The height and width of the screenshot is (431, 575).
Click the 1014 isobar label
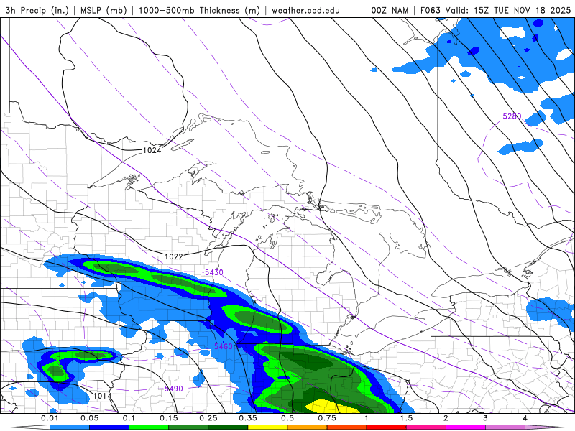(x=102, y=396)
